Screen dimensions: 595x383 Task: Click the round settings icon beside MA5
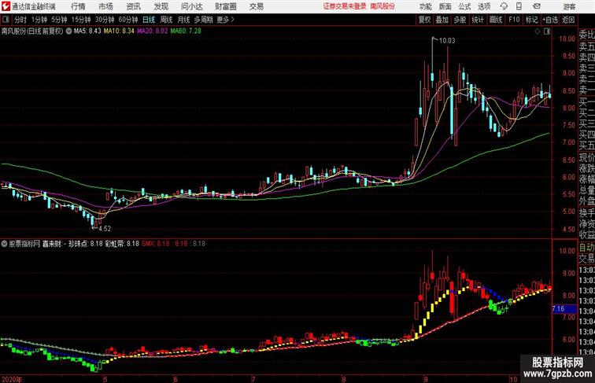68,31
